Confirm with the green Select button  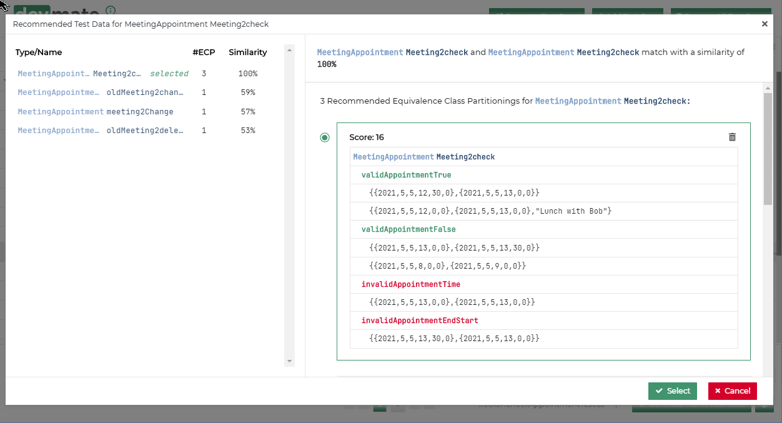(x=672, y=391)
